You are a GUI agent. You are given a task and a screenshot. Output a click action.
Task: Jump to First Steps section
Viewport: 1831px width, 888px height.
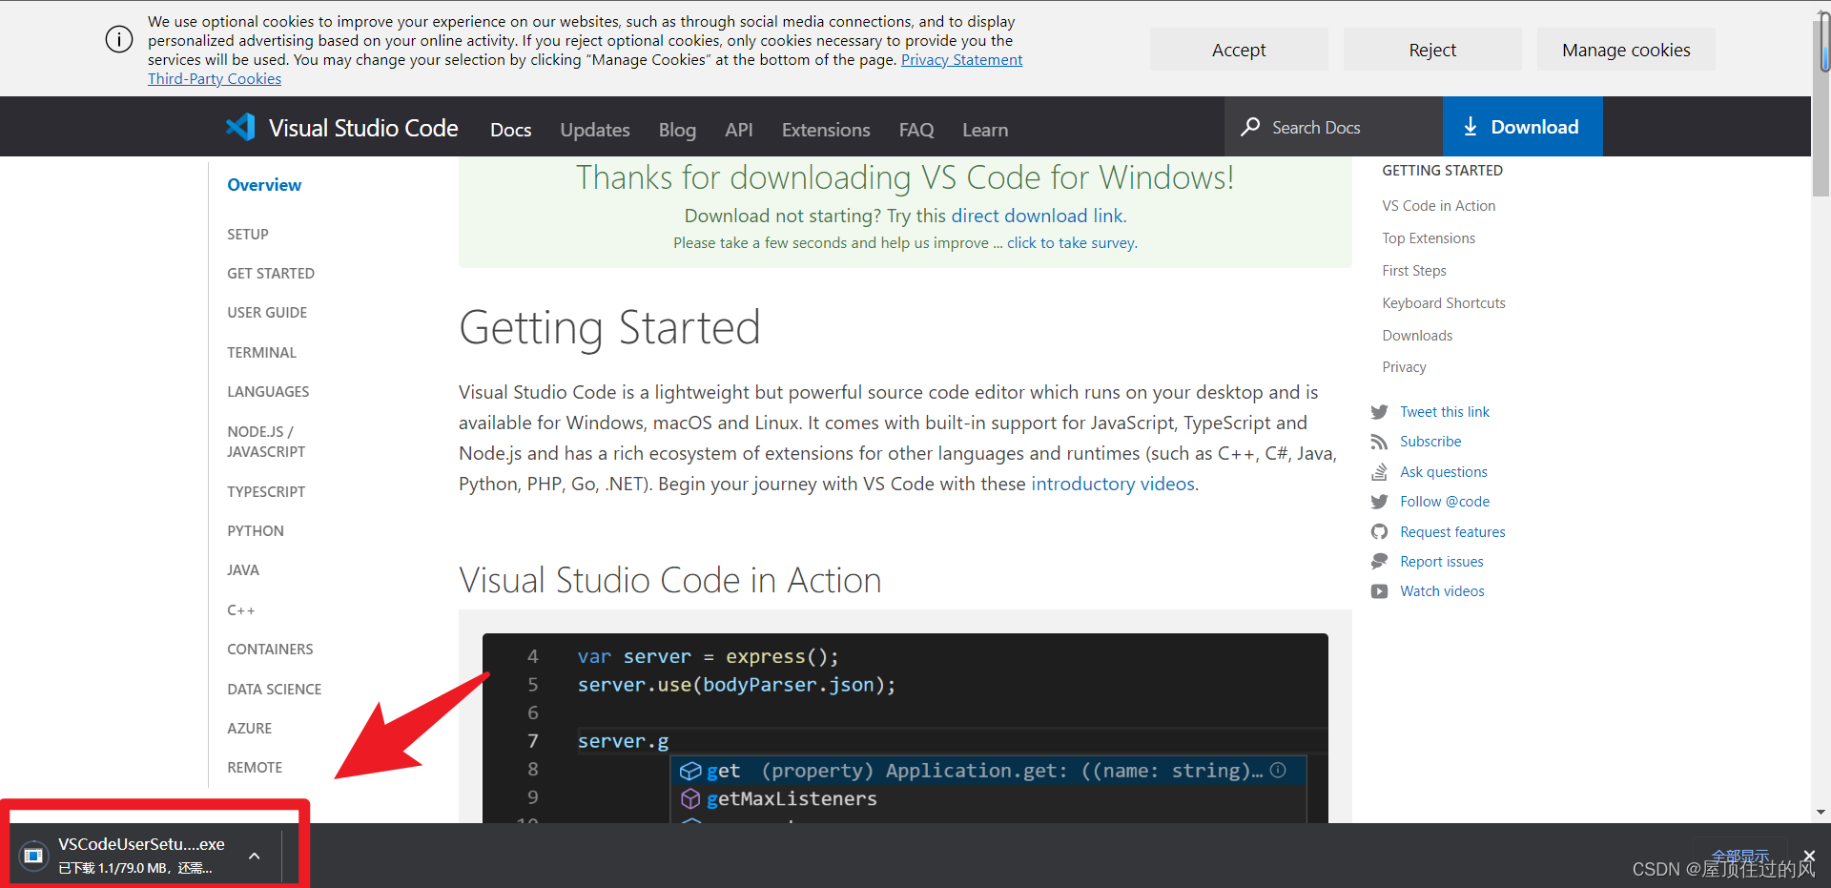pyautogui.click(x=1414, y=271)
